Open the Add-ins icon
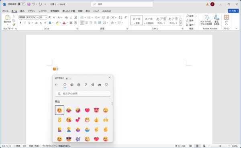This screenshot has height=148, width=241. tap(226, 20)
